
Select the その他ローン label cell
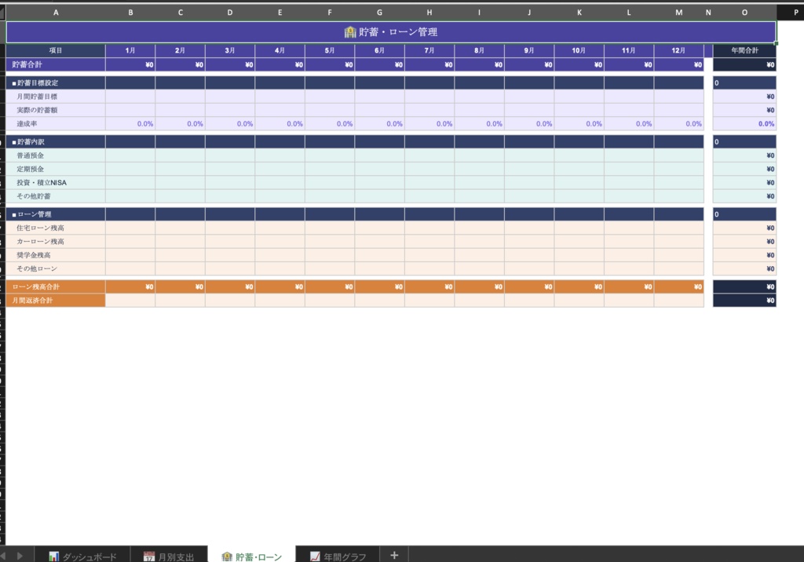[56, 268]
